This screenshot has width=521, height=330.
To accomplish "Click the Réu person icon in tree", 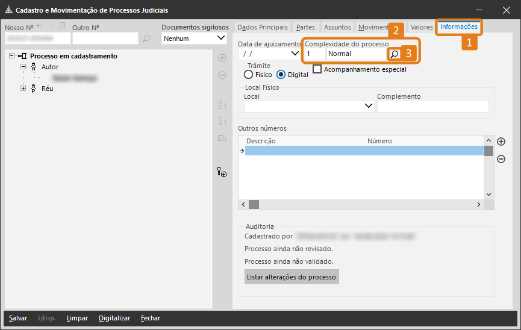I will click(x=34, y=89).
